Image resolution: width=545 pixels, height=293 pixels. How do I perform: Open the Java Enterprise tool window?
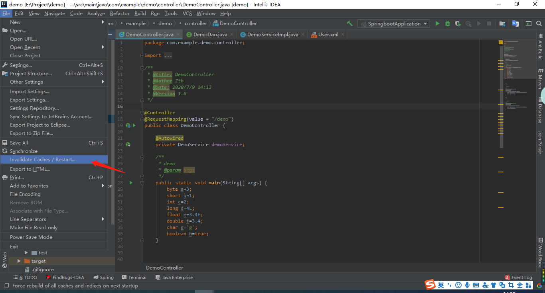pos(174,277)
